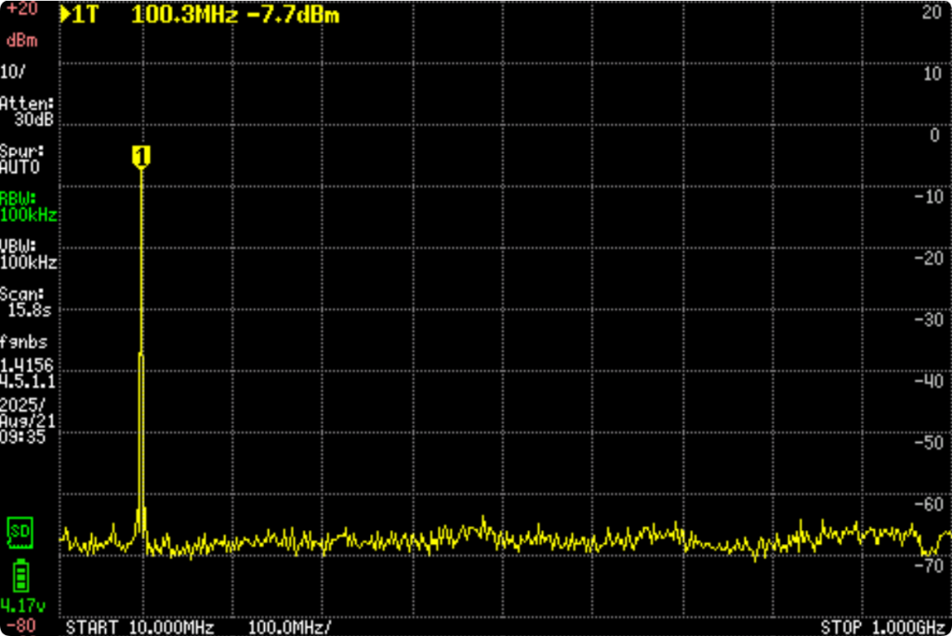952x636 pixels.
Task: Click the active marker arrow by 1T
Action: click(x=64, y=16)
